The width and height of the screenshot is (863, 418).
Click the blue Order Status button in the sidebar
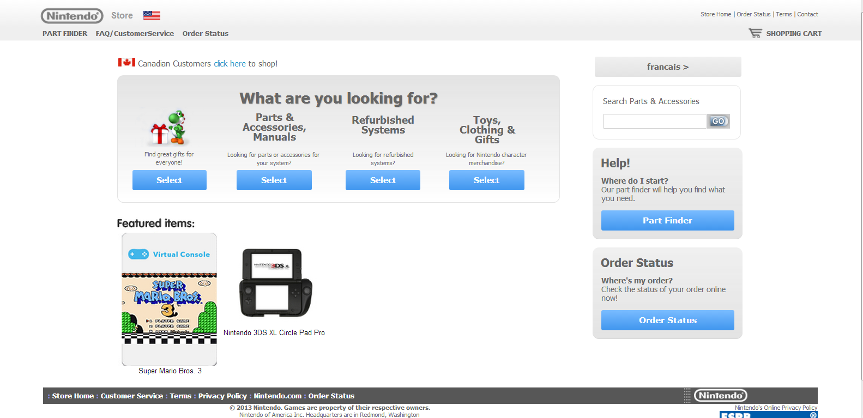[x=667, y=320]
